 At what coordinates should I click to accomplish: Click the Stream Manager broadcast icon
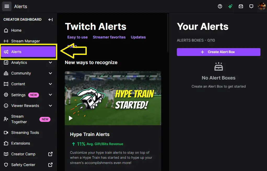click(6, 41)
